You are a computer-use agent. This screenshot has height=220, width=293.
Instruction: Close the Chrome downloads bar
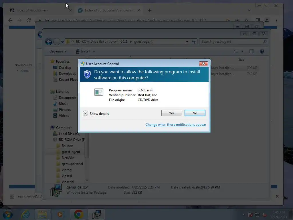click(277, 196)
